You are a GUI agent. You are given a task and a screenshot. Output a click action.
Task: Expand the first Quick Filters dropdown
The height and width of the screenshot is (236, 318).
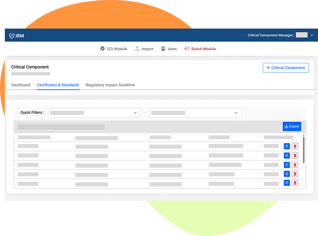(x=94, y=113)
